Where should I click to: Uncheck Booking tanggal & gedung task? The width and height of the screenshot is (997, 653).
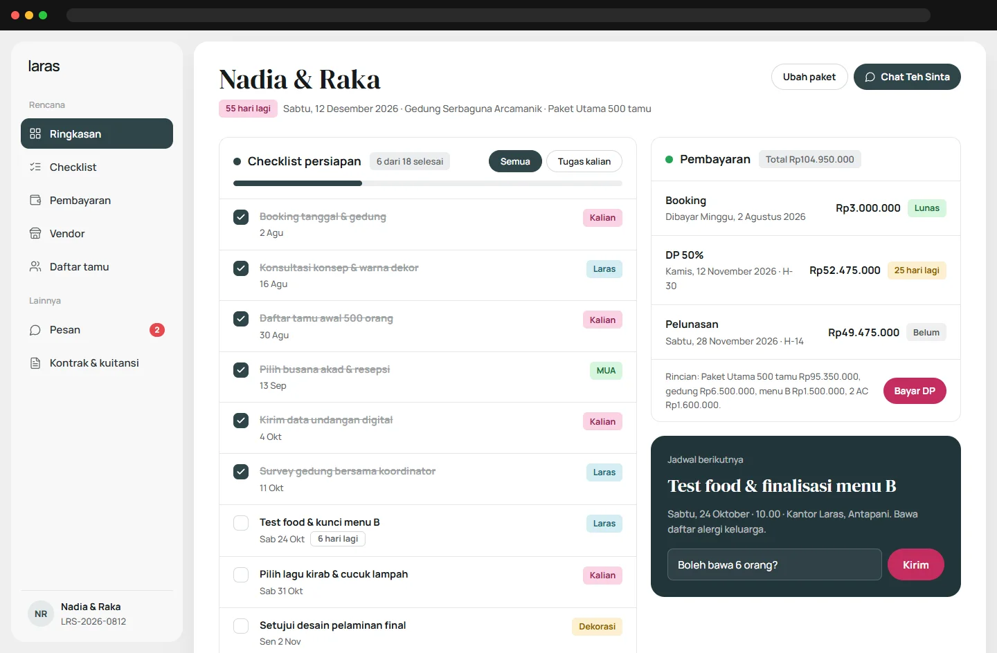(x=241, y=217)
